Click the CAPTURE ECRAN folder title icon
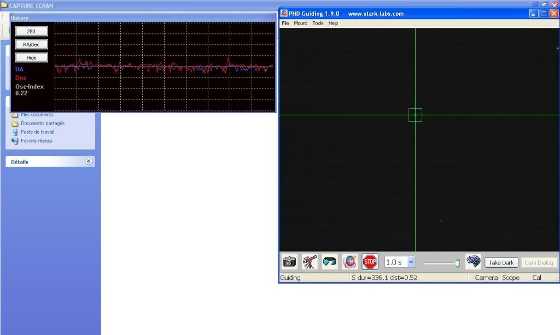Screen dimensions: 560x335 point(4,5)
